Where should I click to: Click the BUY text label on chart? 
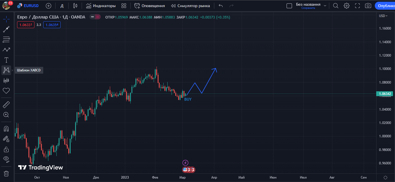tap(188, 99)
